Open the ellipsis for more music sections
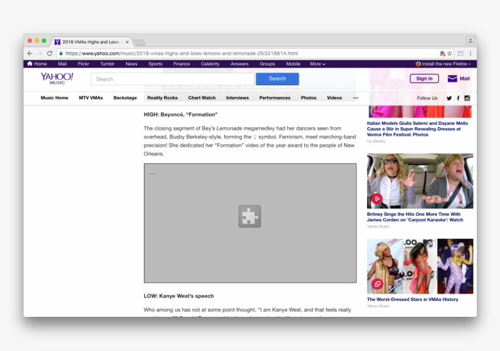 tap(355, 97)
